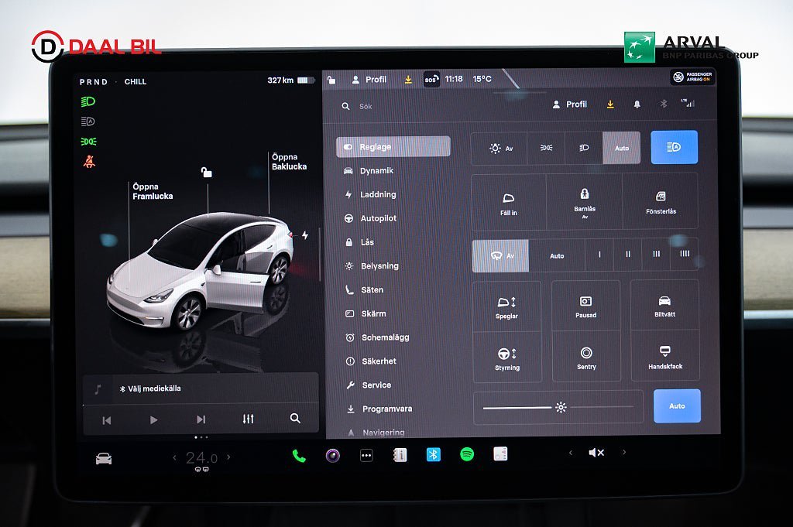Set wipers to Auto mode
The width and height of the screenshot is (793, 527).
click(557, 255)
